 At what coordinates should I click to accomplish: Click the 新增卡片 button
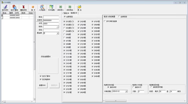(x=42, y=85)
